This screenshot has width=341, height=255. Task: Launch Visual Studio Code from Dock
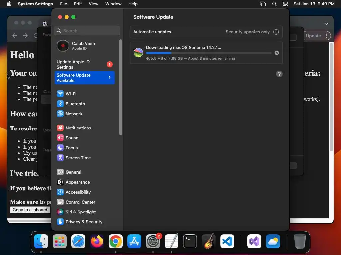[227, 241]
